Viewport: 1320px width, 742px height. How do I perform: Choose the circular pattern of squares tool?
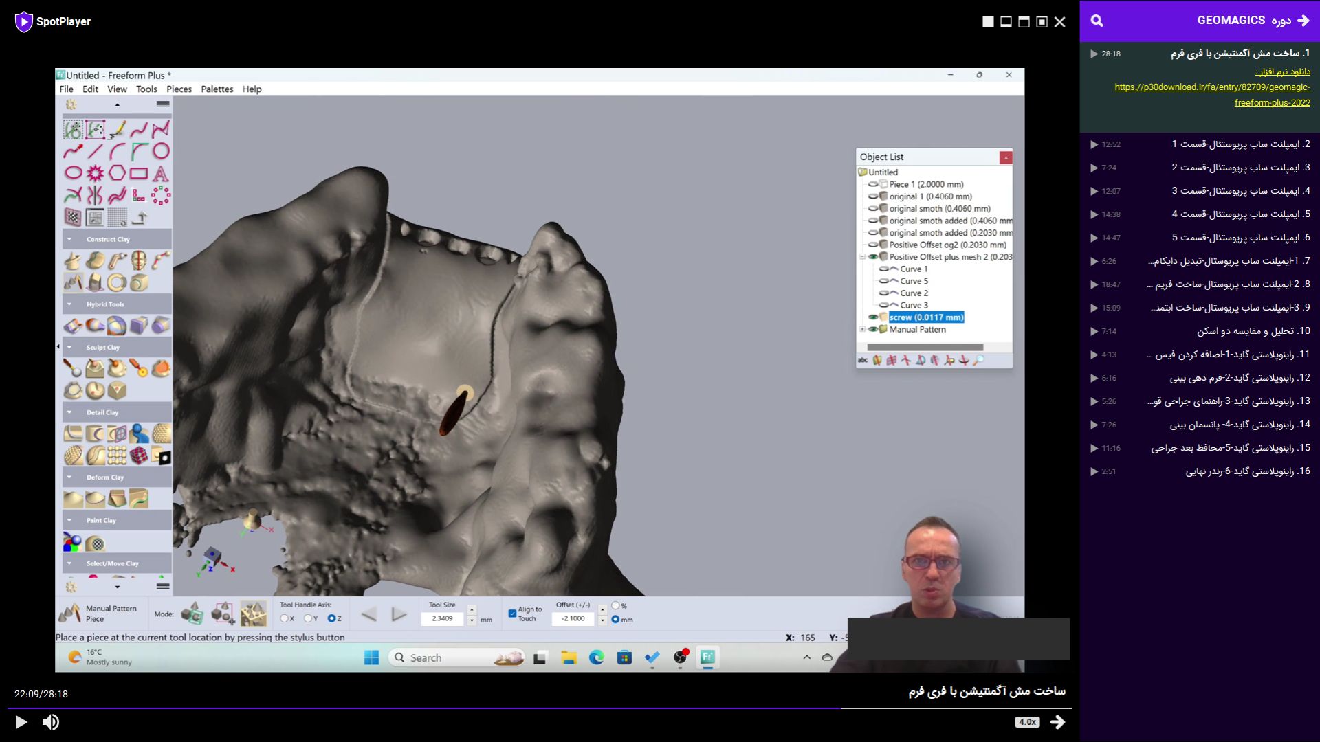click(161, 195)
